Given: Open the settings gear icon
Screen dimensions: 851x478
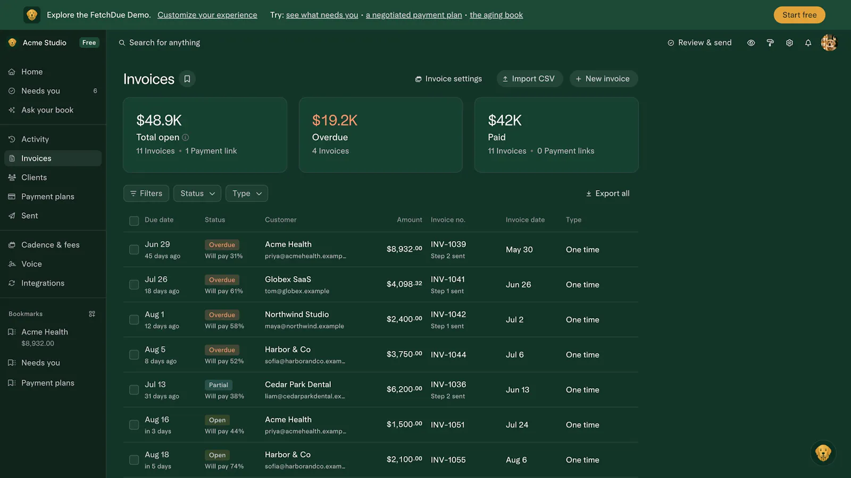Looking at the screenshot, I should [x=789, y=43].
